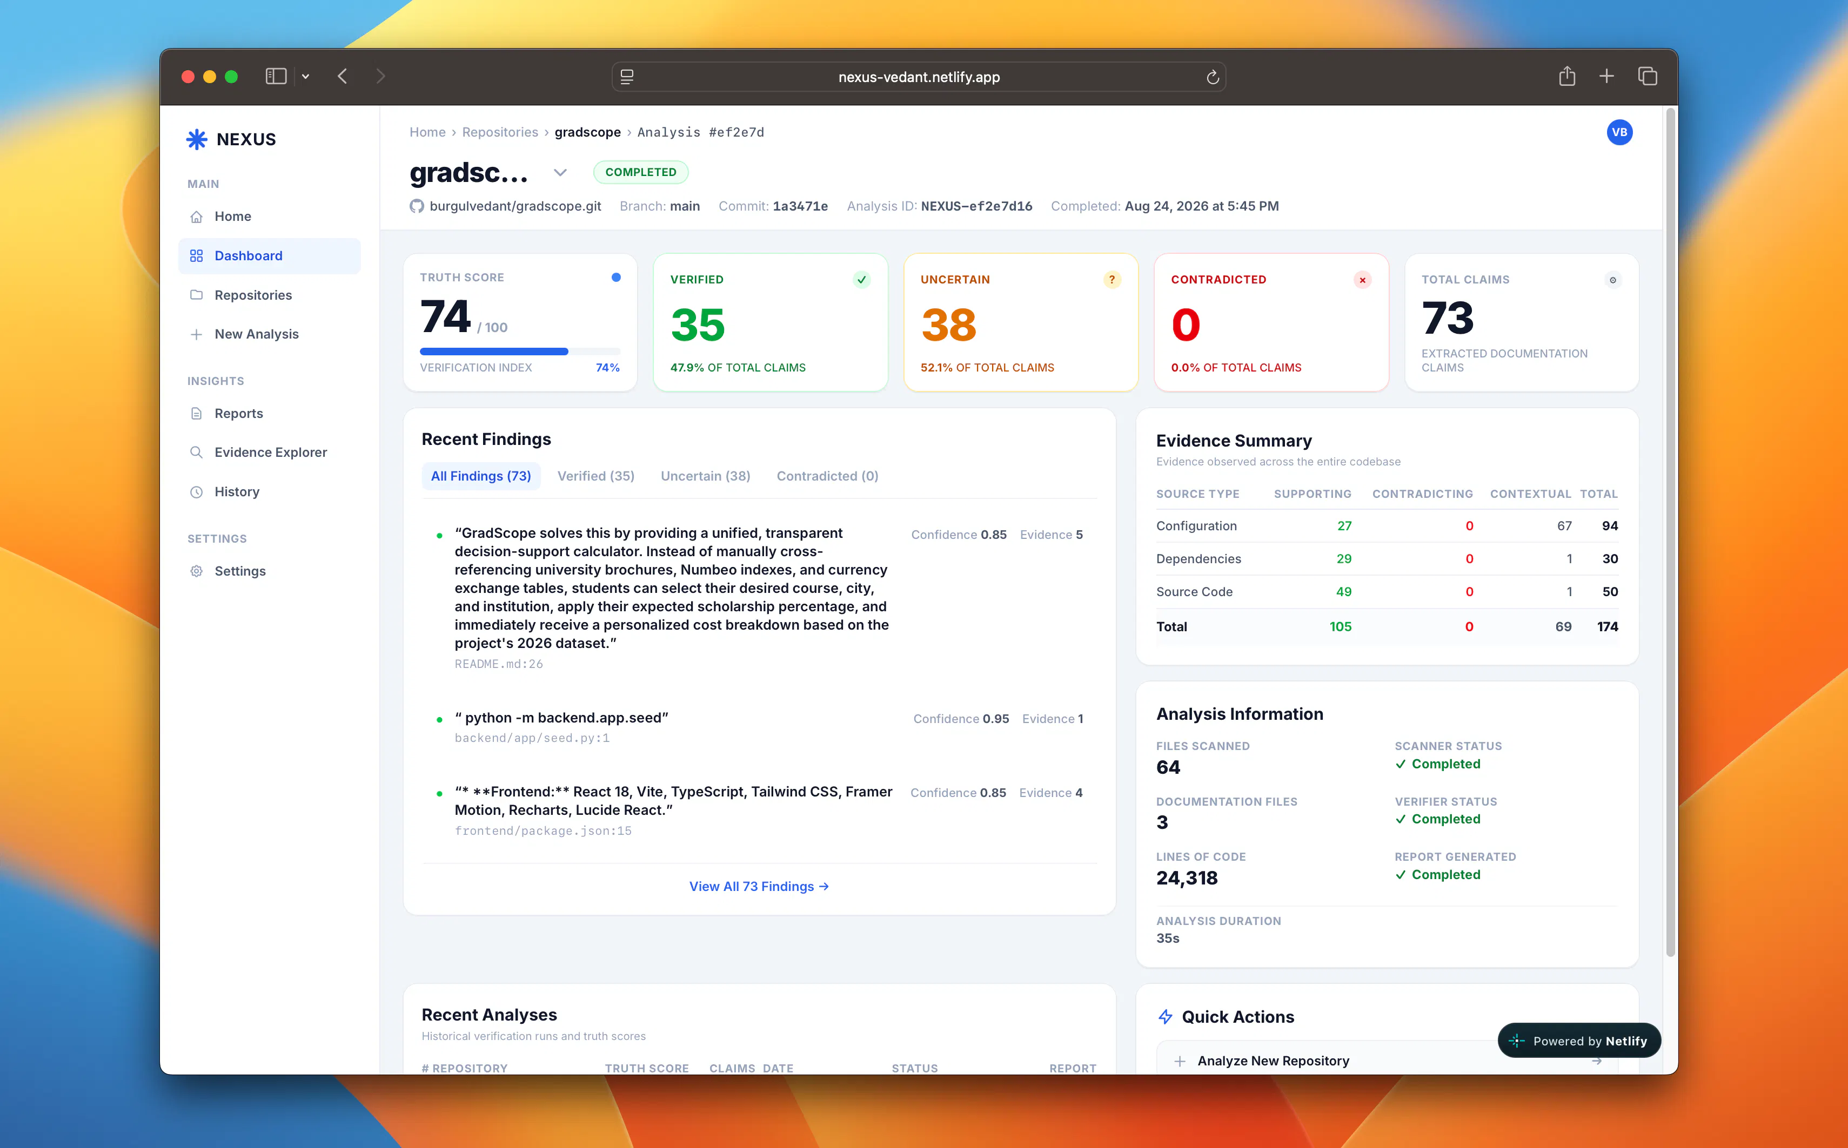This screenshot has height=1148, width=1848.
Task: Open the frontend/package.json:15 source reference
Action: click(x=543, y=830)
